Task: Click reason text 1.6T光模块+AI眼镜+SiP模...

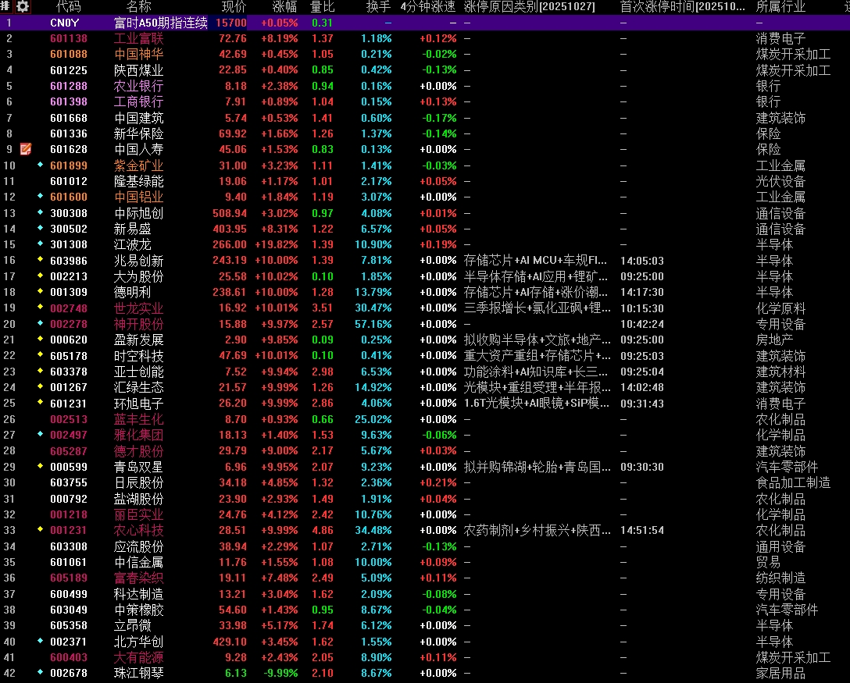Action: coord(536,404)
